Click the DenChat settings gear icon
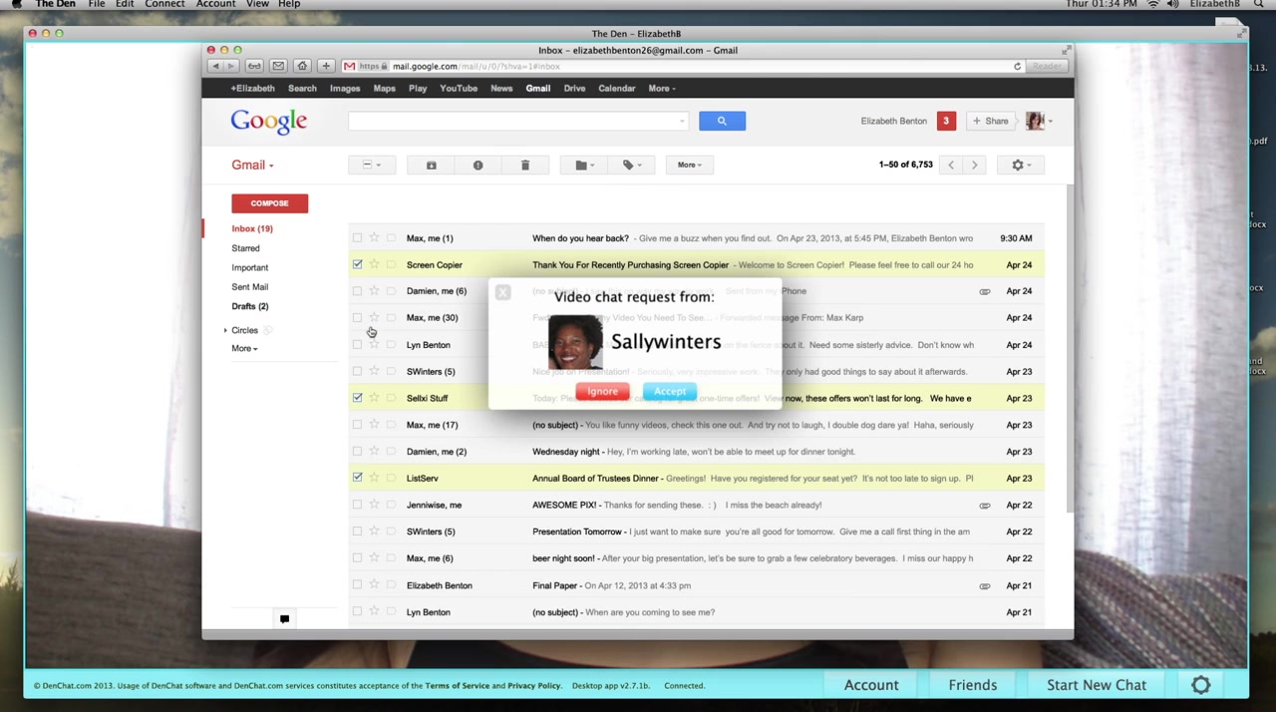The width and height of the screenshot is (1276, 712). (x=1200, y=685)
